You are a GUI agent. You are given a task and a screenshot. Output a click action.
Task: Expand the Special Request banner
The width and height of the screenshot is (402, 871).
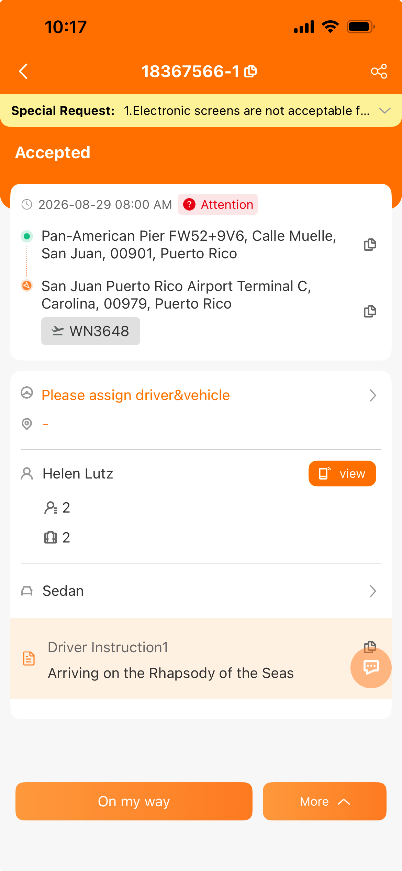click(384, 110)
